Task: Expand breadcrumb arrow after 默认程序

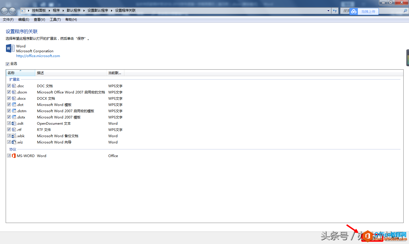Action: pos(84,11)
